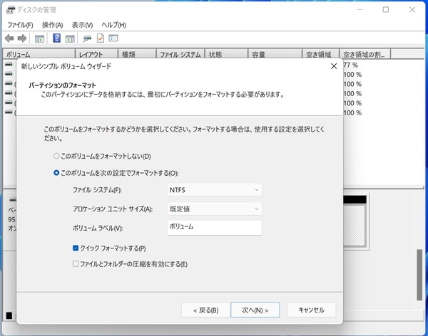Toggle the console tree pane icon

tap(39, 38)
